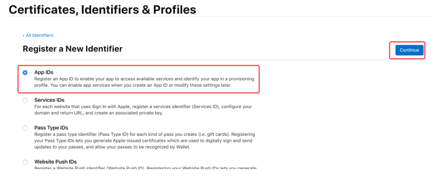
Task: Click the Pass Type IDs option title
Action: [51, 128]
